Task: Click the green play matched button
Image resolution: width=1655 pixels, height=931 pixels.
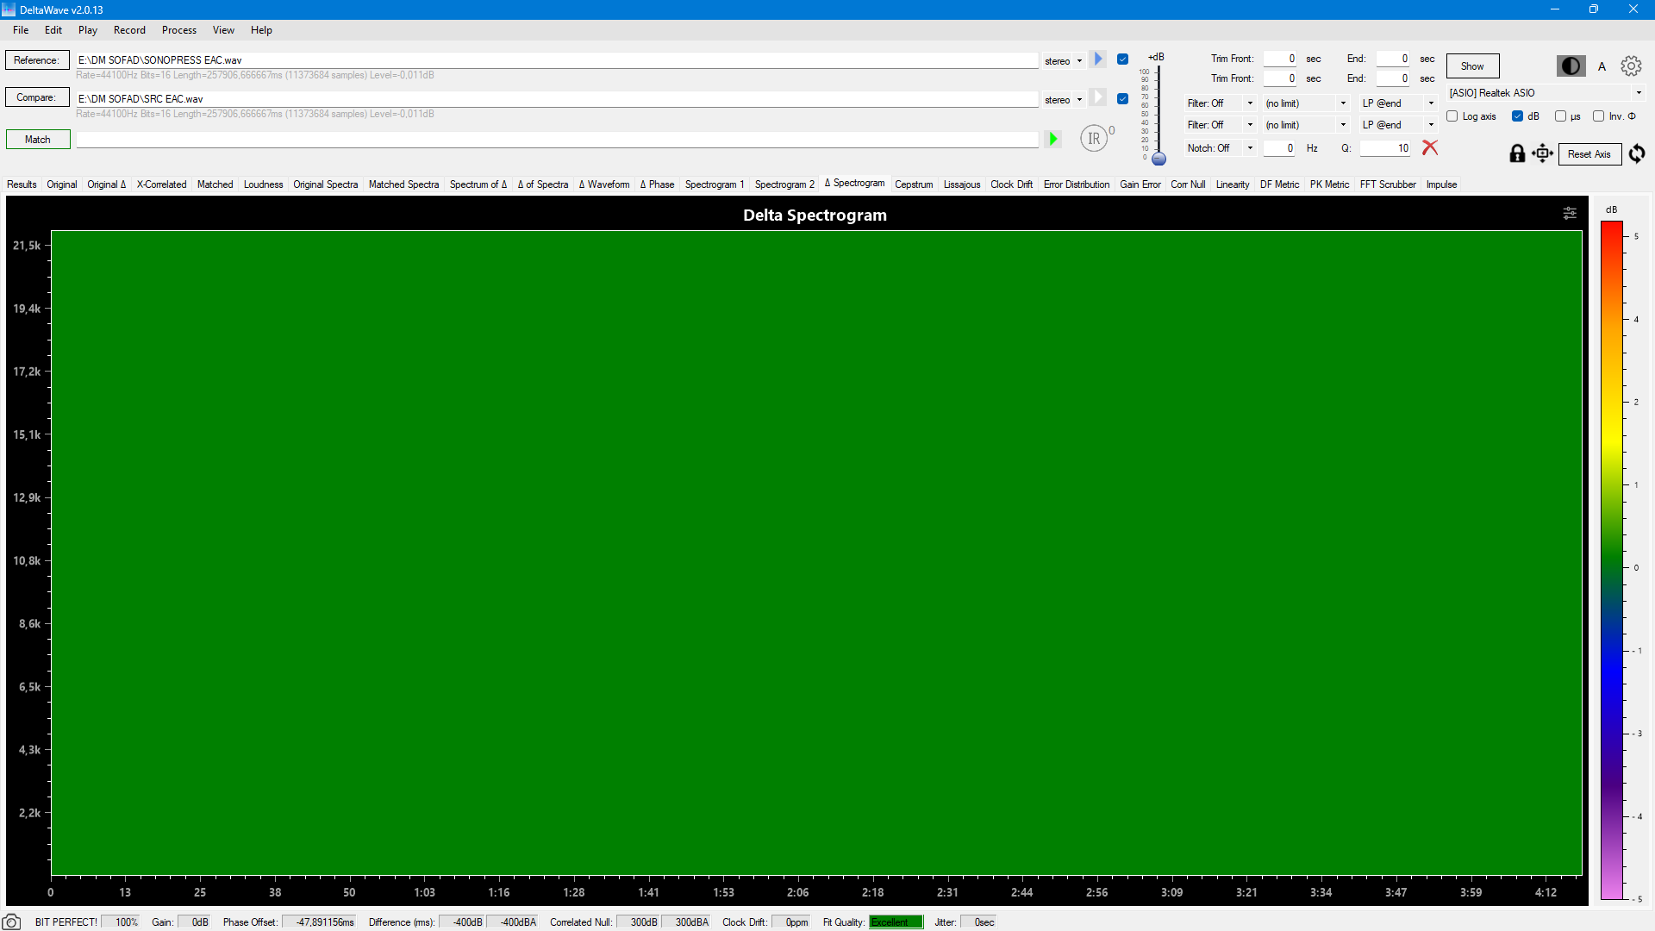Action: point(1052,139)
